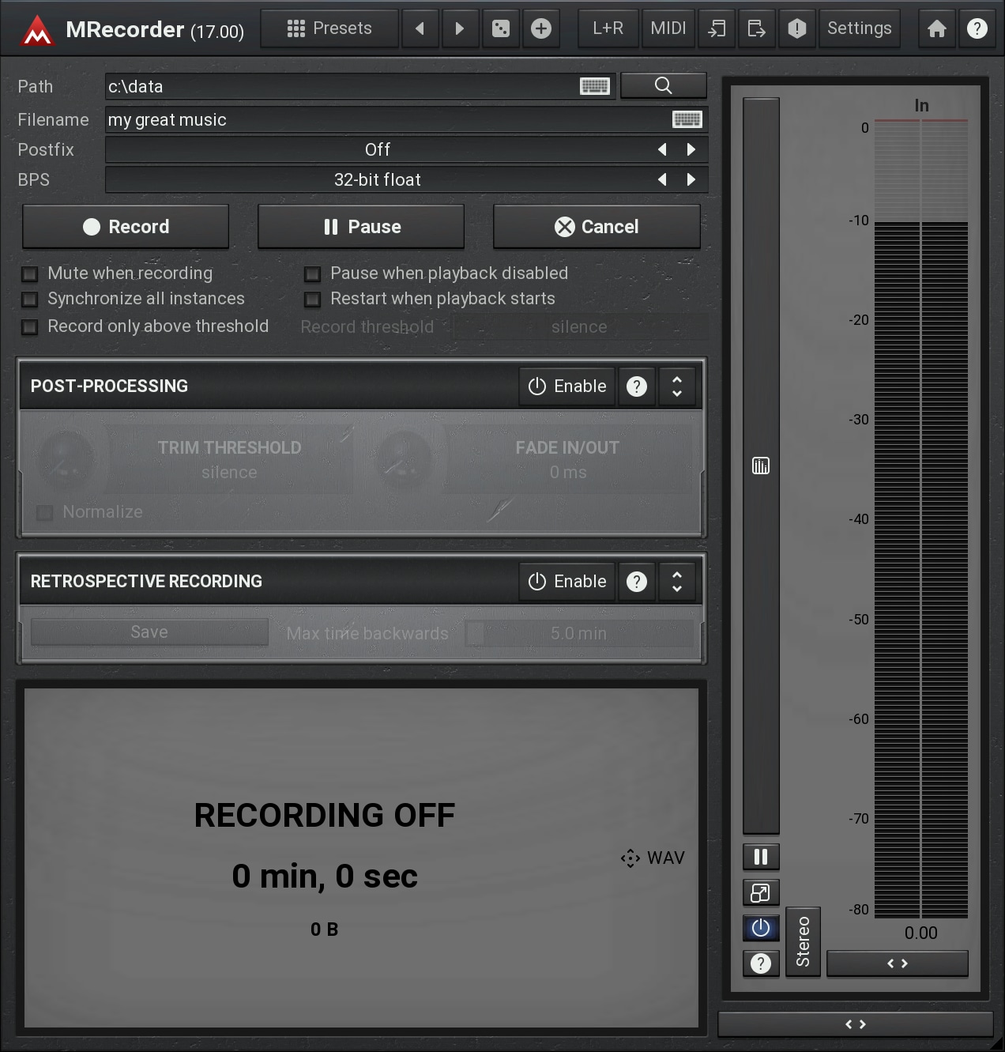Open the on-screen keyboard for Filename
The height and width of the screenshot is (1052, 1005).
686,119
